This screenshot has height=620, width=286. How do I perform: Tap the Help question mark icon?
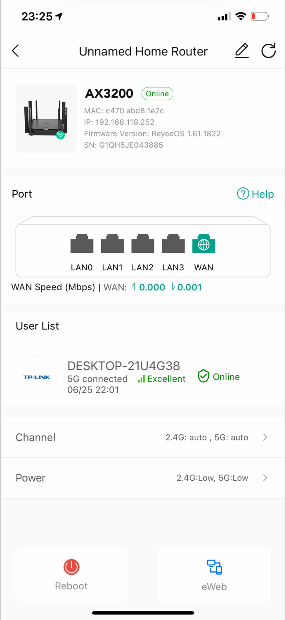(243, 194)
